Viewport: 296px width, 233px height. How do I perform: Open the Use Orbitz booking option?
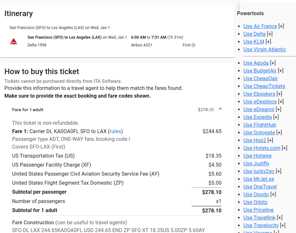(x=255, y=202)
